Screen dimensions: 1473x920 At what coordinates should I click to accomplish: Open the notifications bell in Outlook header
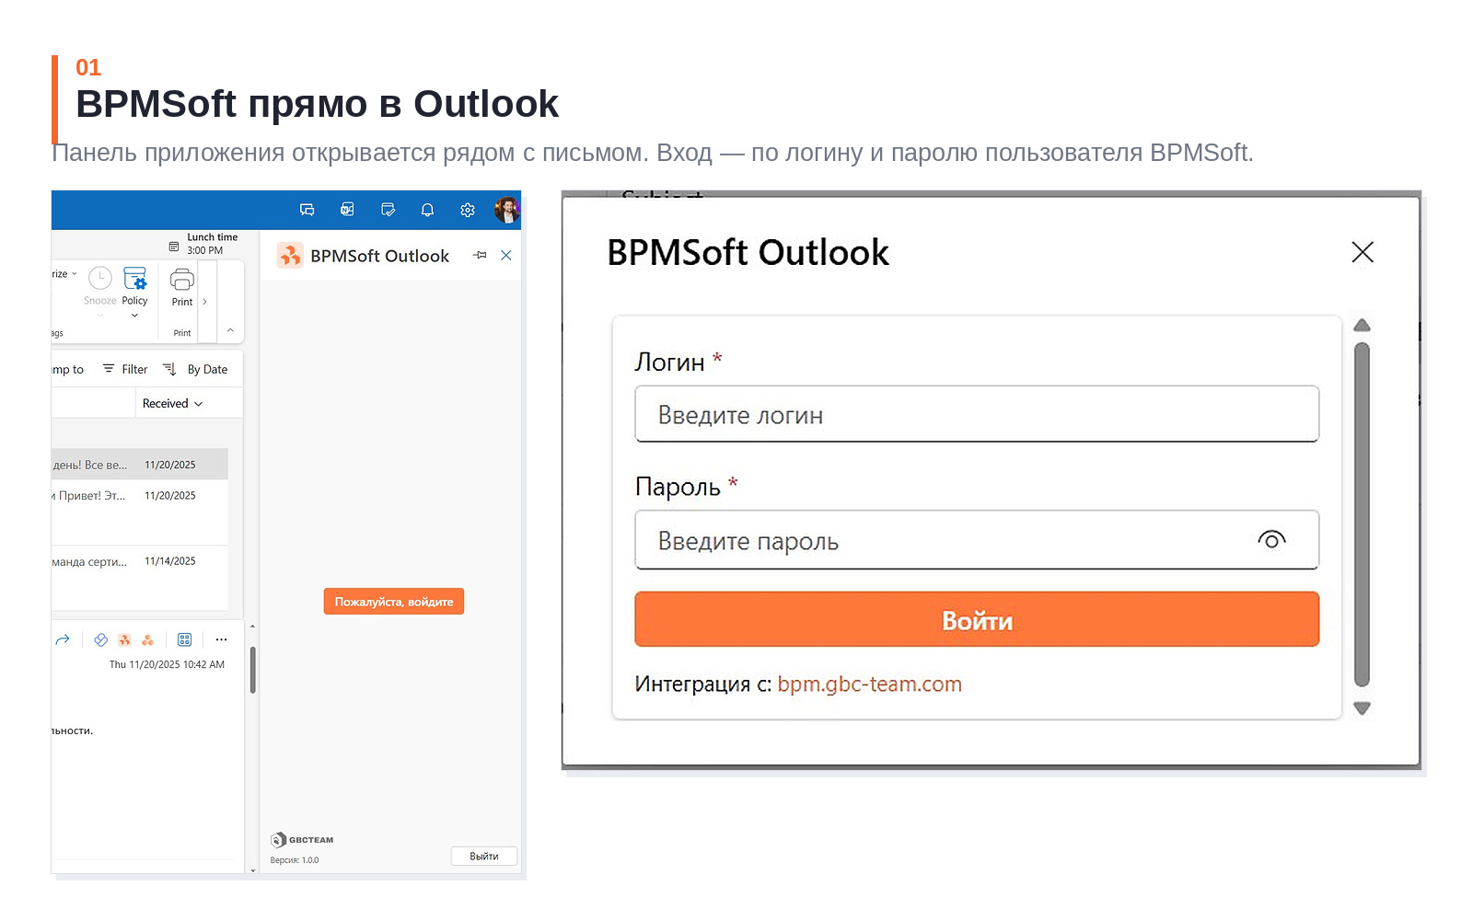427,210
